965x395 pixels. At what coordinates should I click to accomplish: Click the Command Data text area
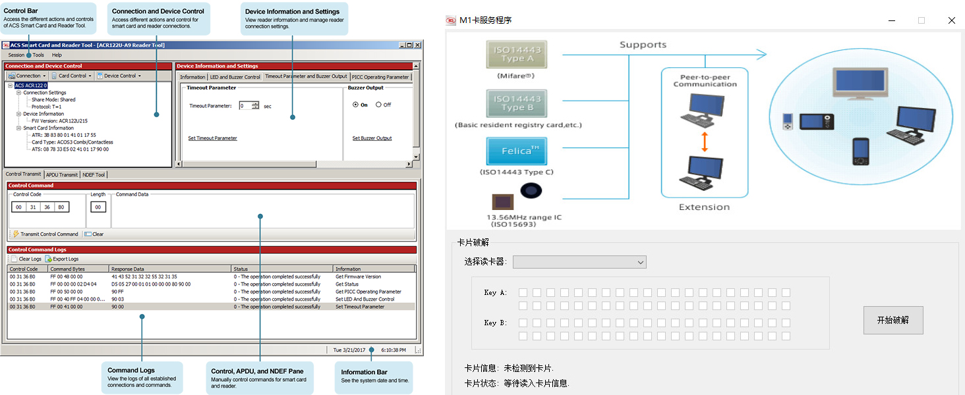tap(263, 211)
